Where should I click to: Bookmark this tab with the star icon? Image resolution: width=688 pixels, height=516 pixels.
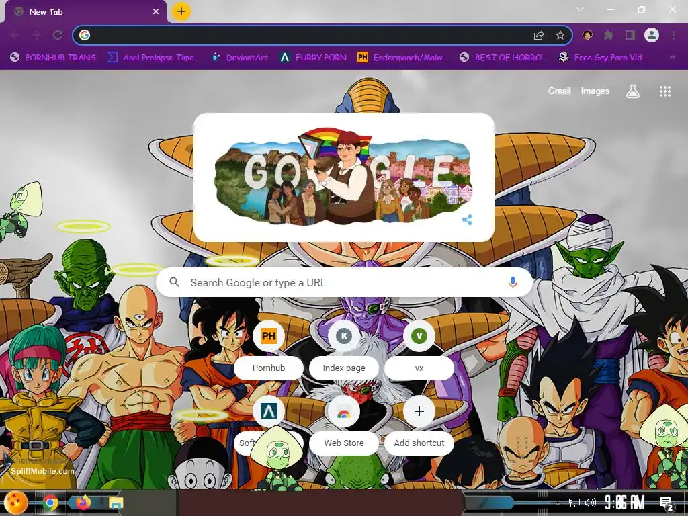[x=560, y=35]
